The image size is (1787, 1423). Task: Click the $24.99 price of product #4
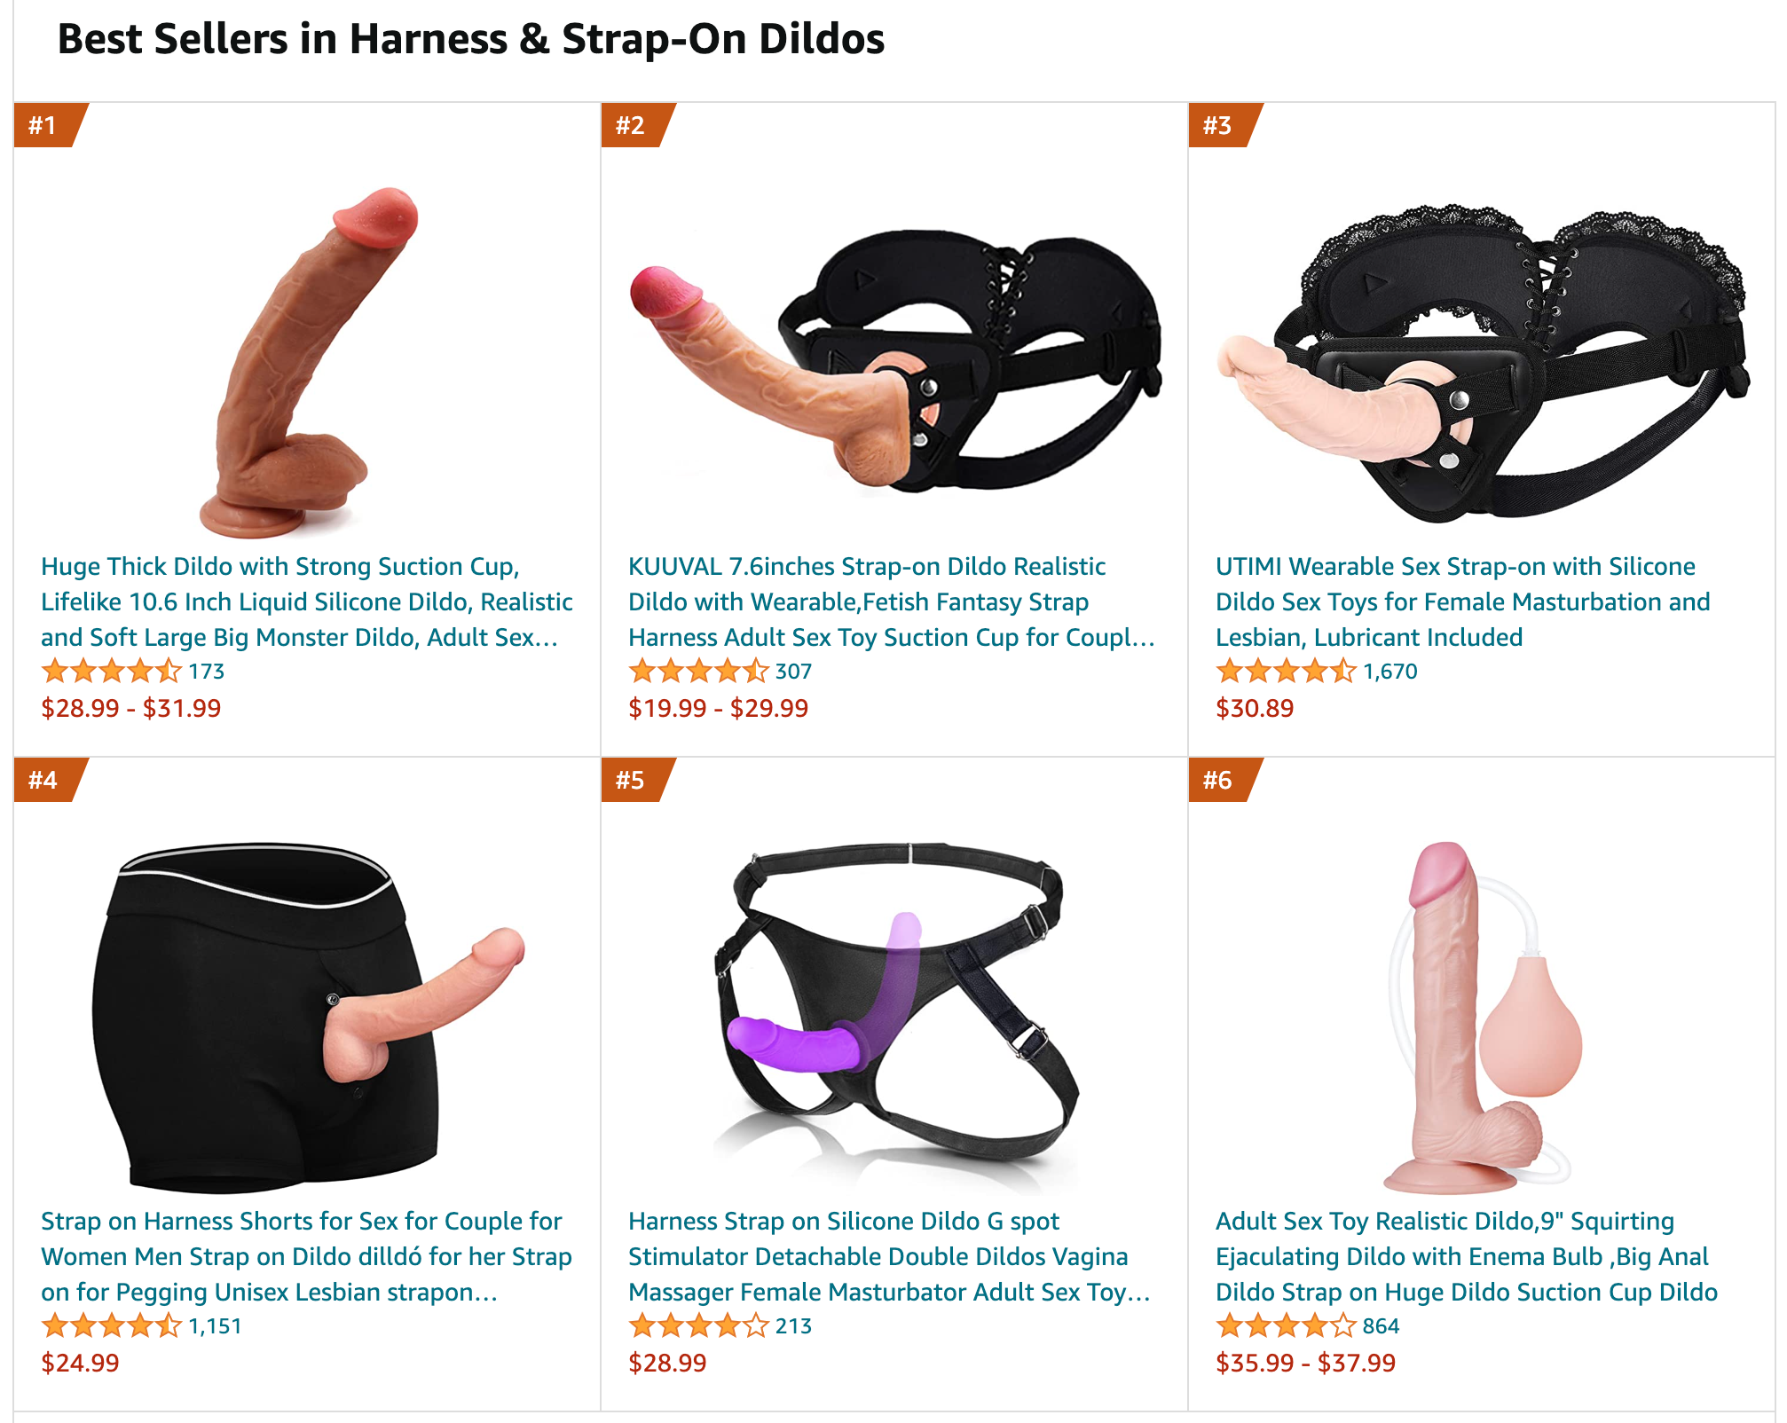coord(80,1363)
